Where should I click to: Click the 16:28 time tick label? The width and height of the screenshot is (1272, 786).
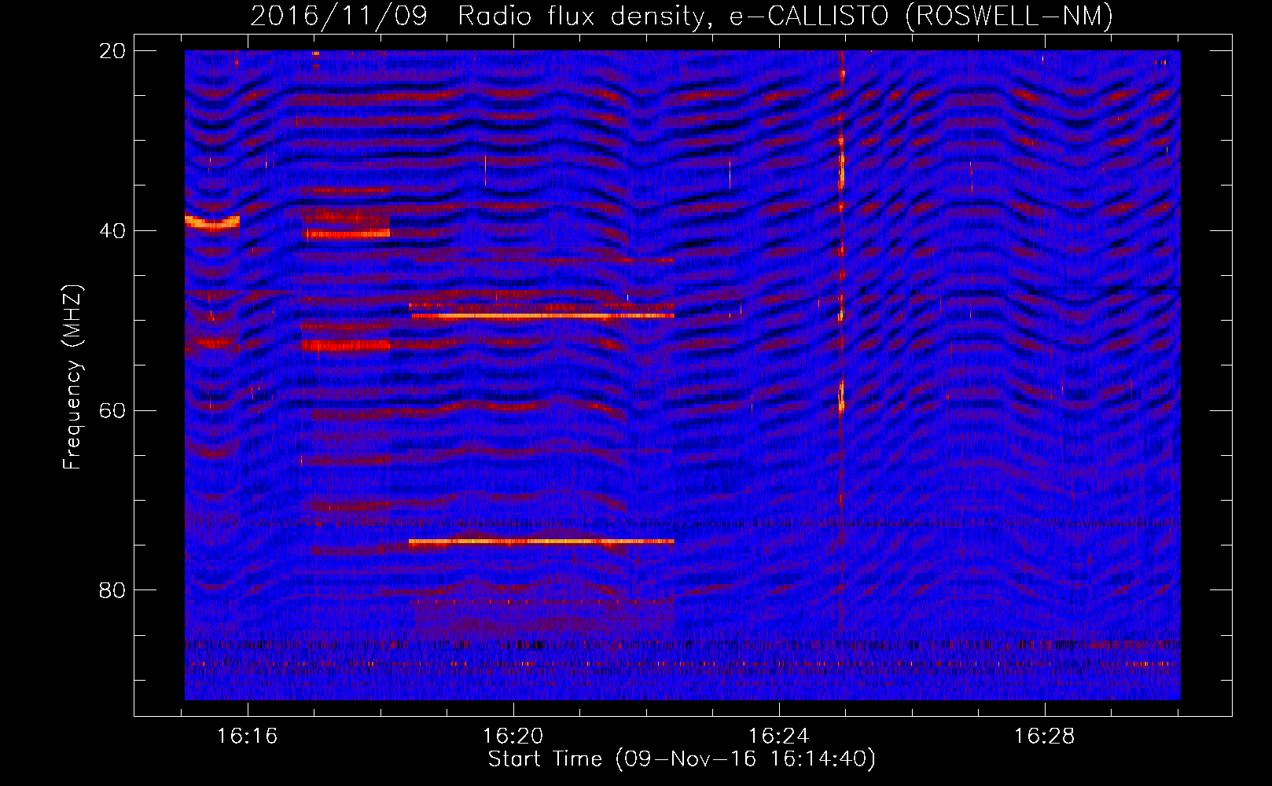coord(1045,736)
